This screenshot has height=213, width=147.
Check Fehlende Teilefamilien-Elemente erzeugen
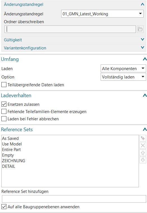pos(4,112)
